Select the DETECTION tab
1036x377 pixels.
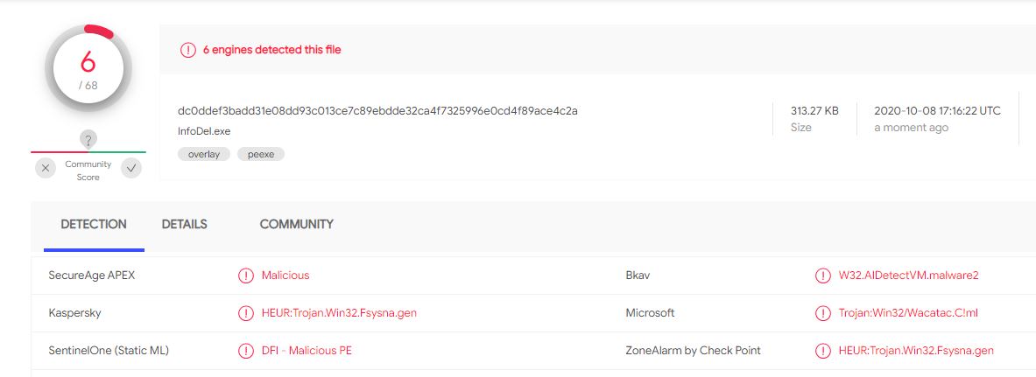coord(94,225)
